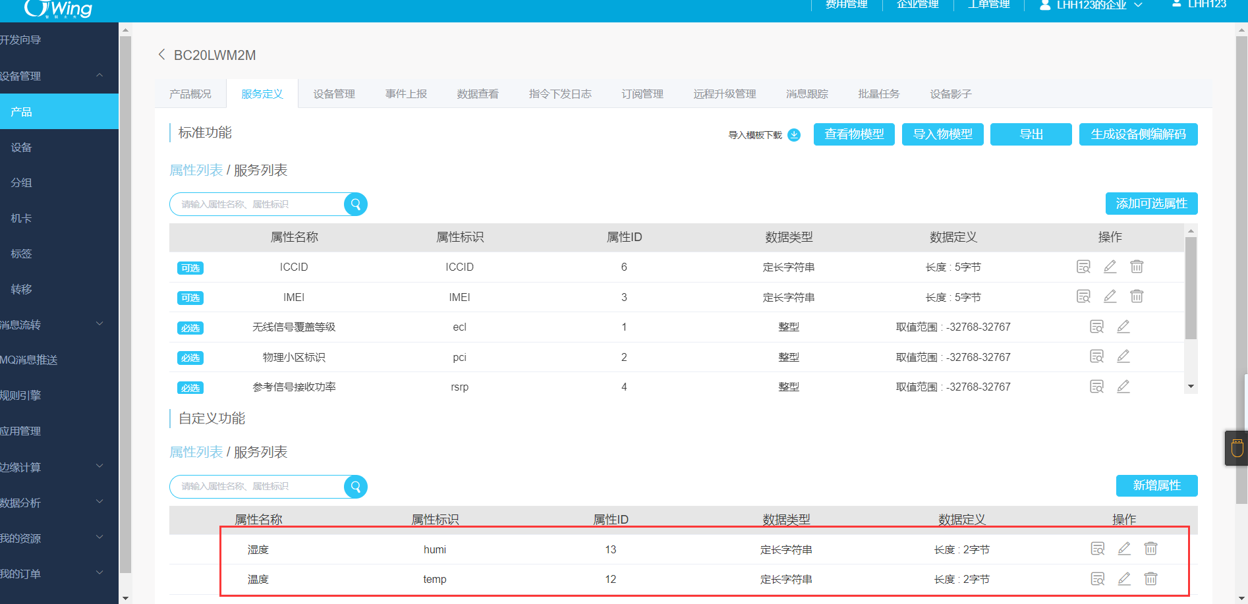Edit the ecl property row

click(x=1123, y=327)
